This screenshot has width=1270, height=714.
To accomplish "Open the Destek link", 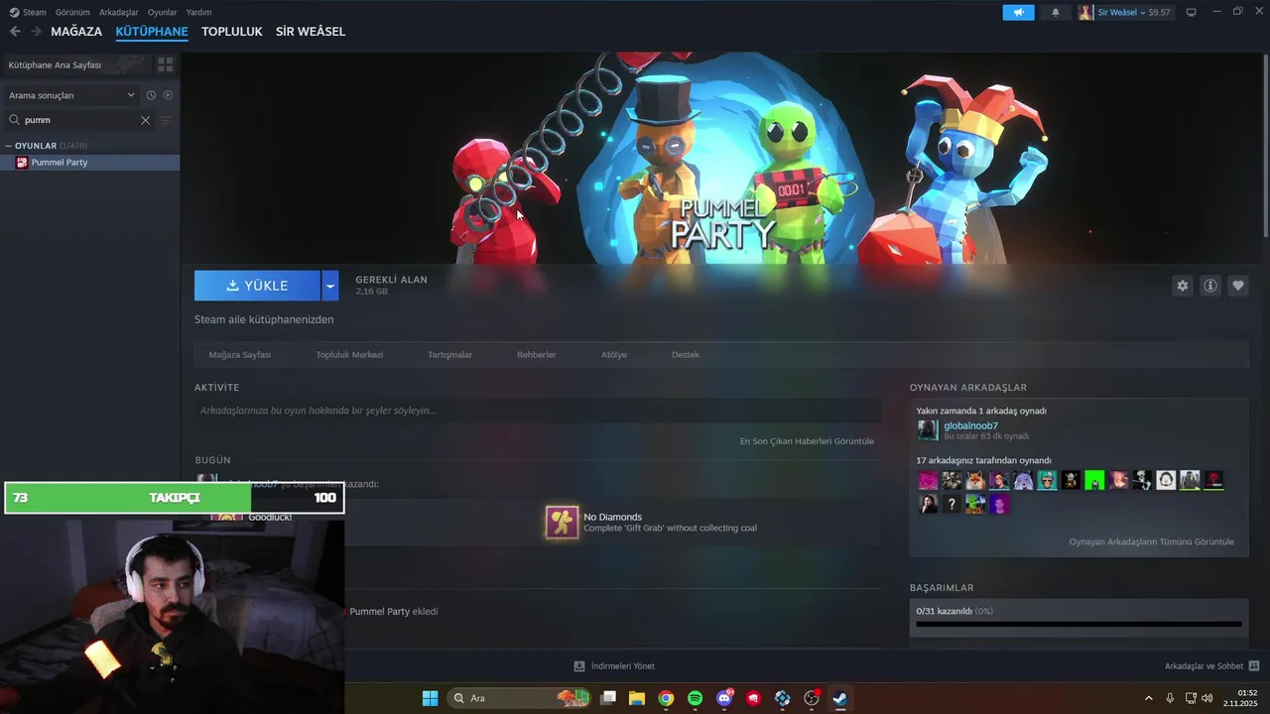I will pyautogui.click(x=686, y=354).
